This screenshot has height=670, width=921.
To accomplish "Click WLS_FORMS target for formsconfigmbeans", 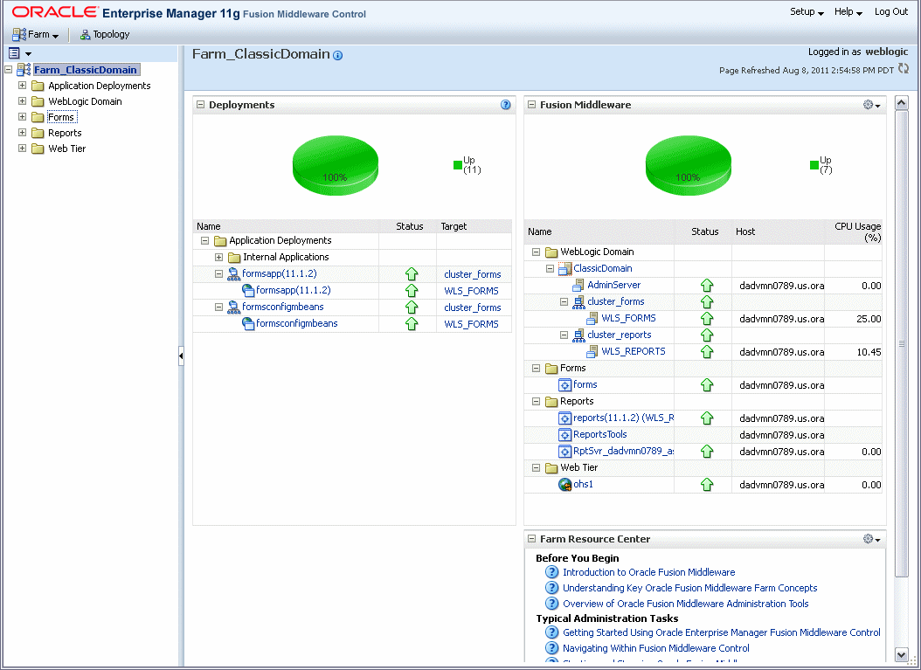I will click(471, 323).
